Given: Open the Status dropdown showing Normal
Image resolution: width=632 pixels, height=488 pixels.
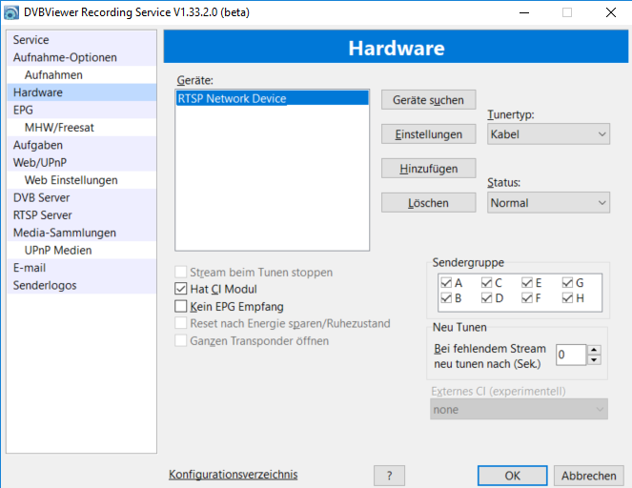Looking at the screenshot, I should [x=548, y=203].
